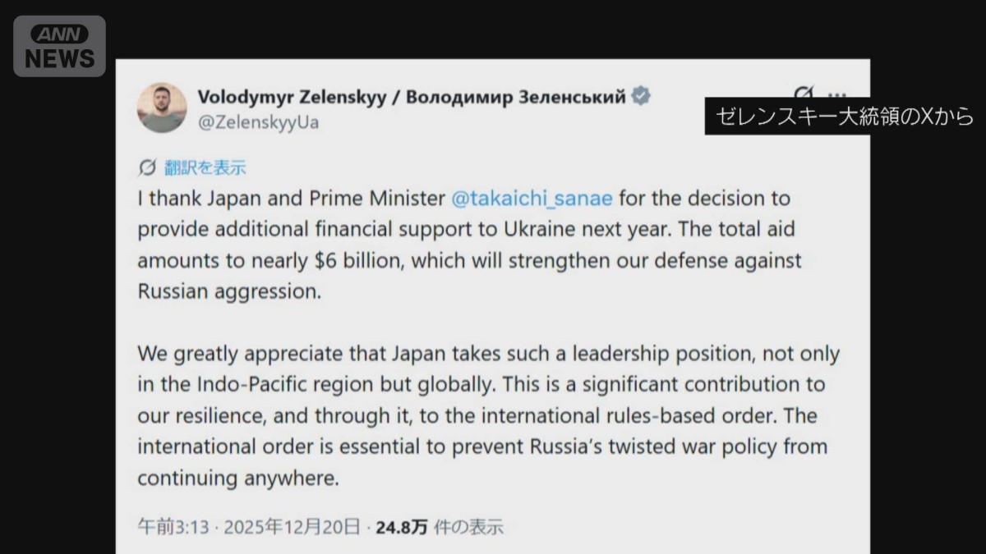
Task: Open the @takaichi_sanae mention link
Action: coord(533,199)
